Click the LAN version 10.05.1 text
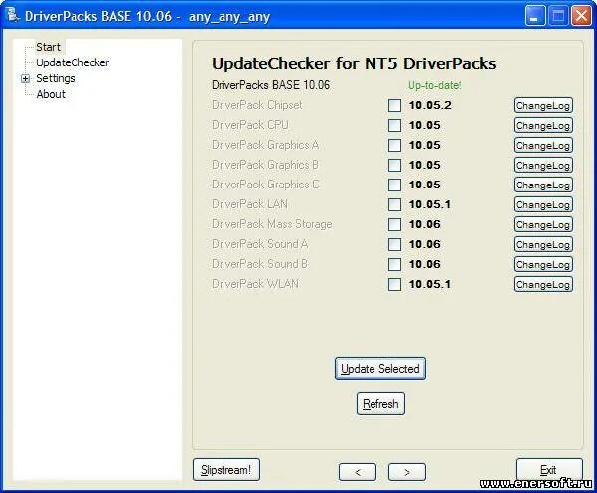 tap(430, 204)
